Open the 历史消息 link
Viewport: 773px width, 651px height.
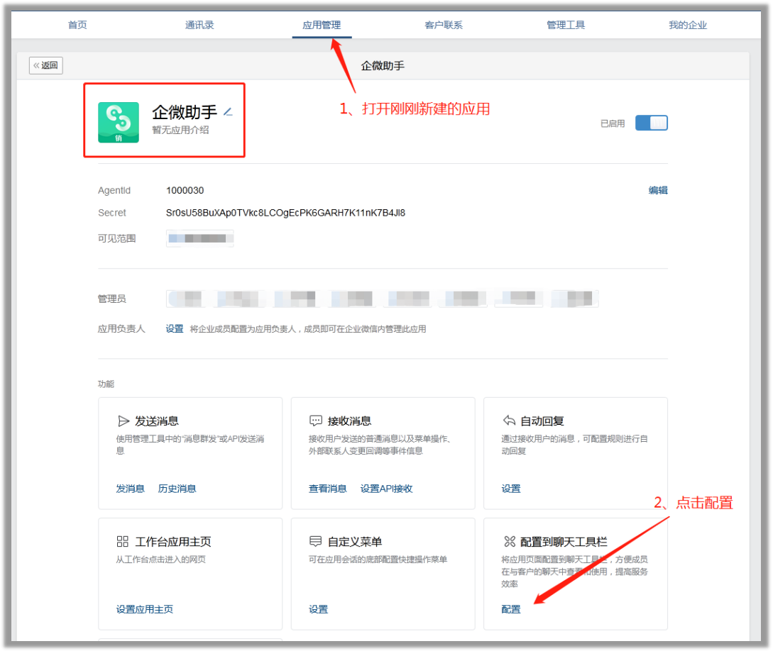177,489
